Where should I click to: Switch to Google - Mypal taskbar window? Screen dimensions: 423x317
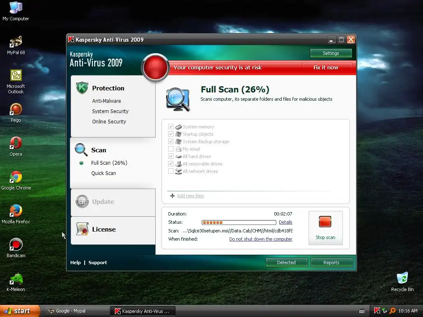(76, 311)
